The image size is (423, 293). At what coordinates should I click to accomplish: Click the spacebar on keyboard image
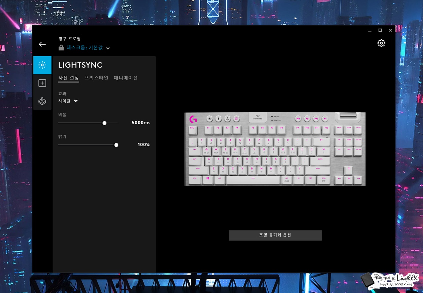point(253,180)
